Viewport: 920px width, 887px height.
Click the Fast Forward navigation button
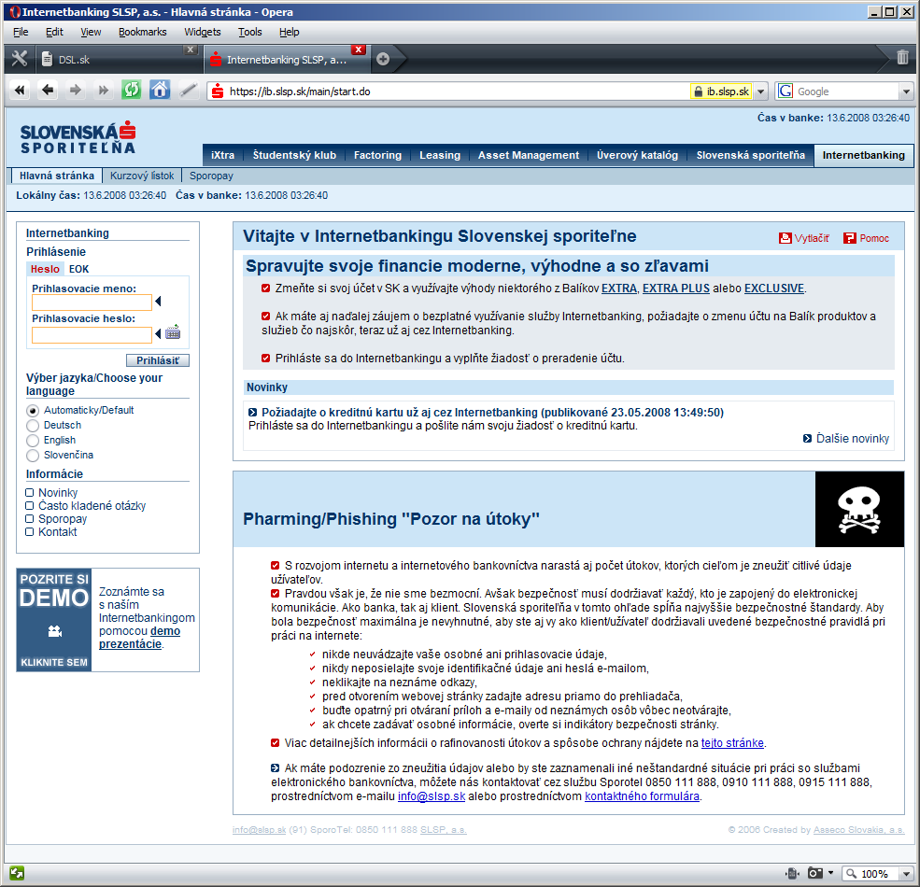104,91
